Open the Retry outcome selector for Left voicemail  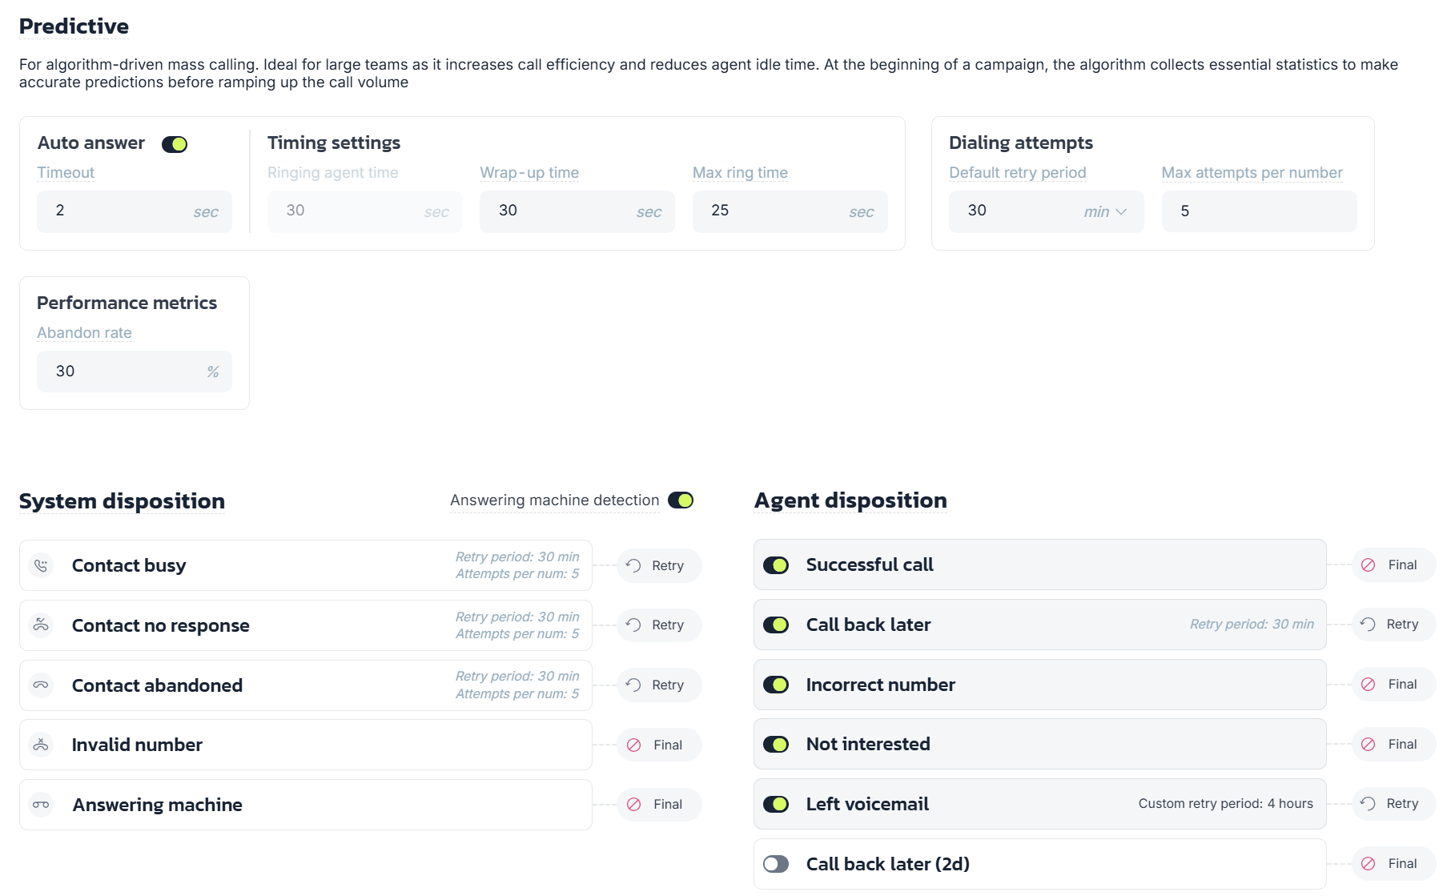pos(1393,804)
